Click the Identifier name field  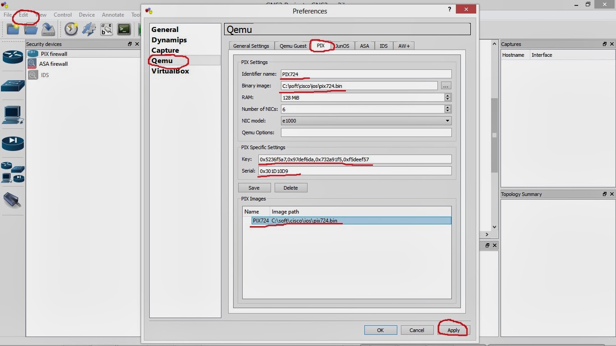pyautogui.click(x=366, y=74)
